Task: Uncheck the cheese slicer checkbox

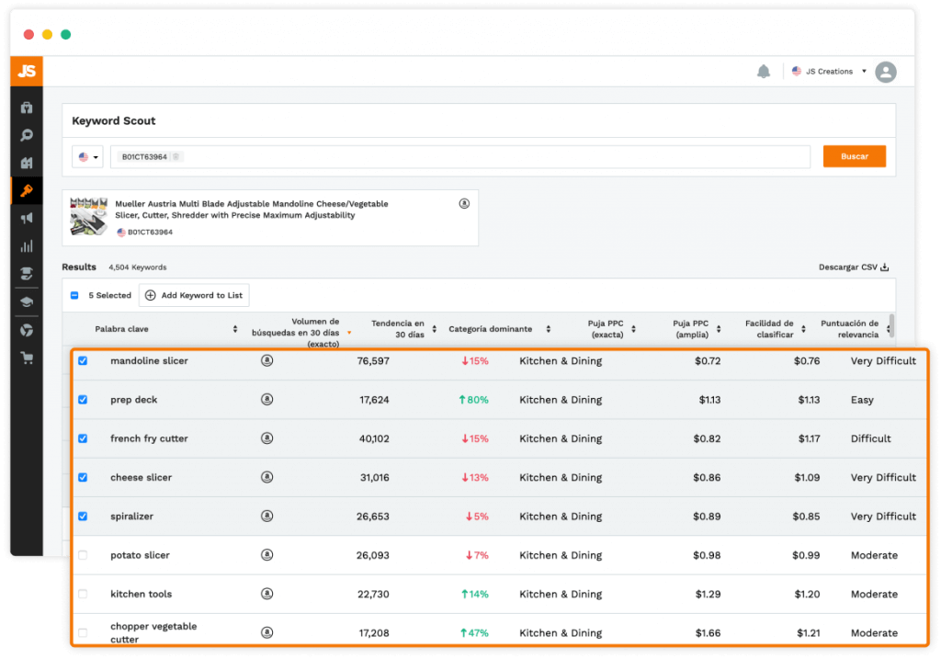Action: click(x=83, y=477)
